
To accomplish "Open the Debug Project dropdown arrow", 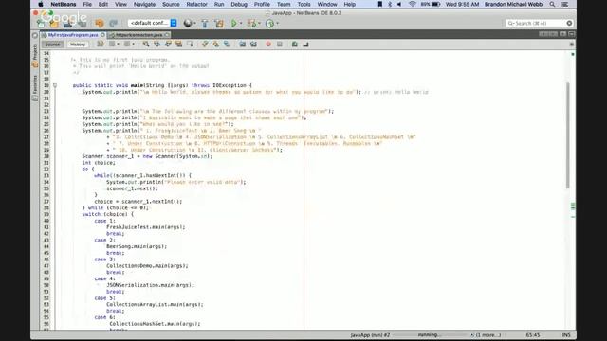I will (x=259, y=23).
